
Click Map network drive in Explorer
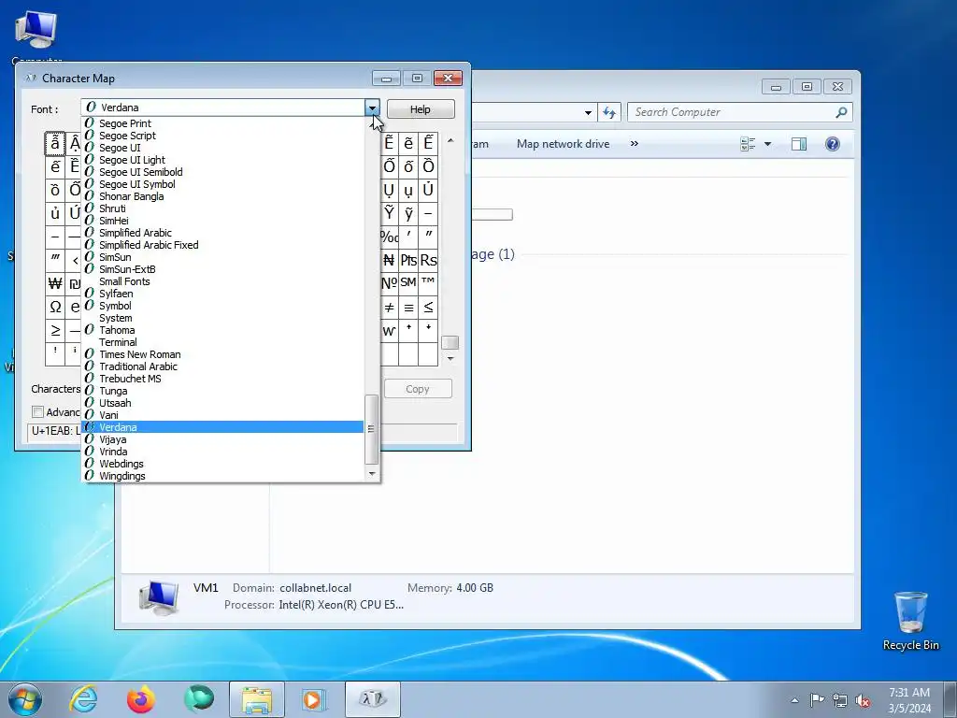tap(563, 144)
